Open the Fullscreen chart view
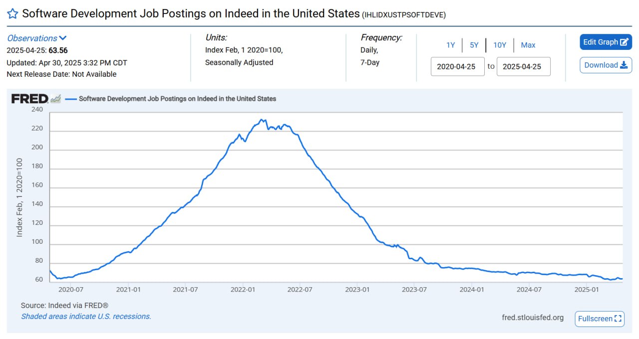 pyautogui.click(x=600, y=319)
